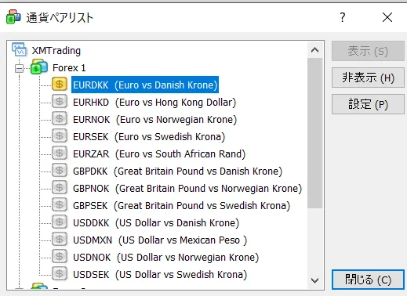Click the EURZAR symbol icon

(60, 153)
